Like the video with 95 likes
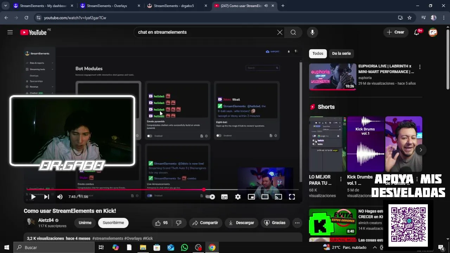The height and width of the screenshot is (253, 450). click(161, 223)
